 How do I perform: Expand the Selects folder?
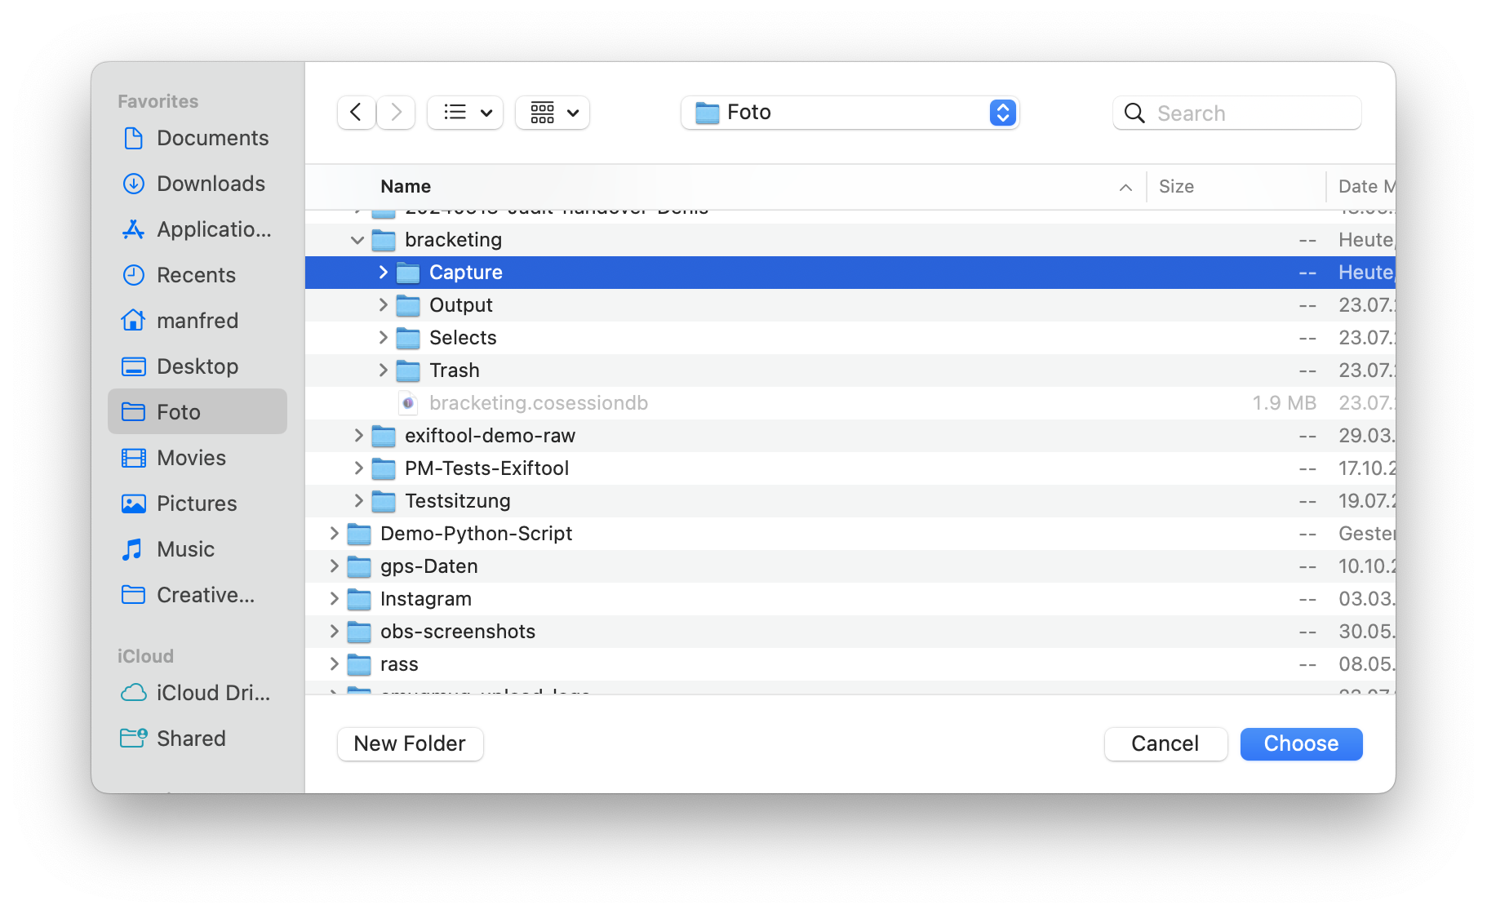[x=383, y=338]
